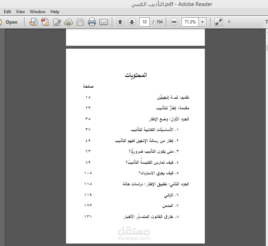Open the zoom level dropdown arrow
The height and width of the screenshot is (246, 268).
pos(203,22)
